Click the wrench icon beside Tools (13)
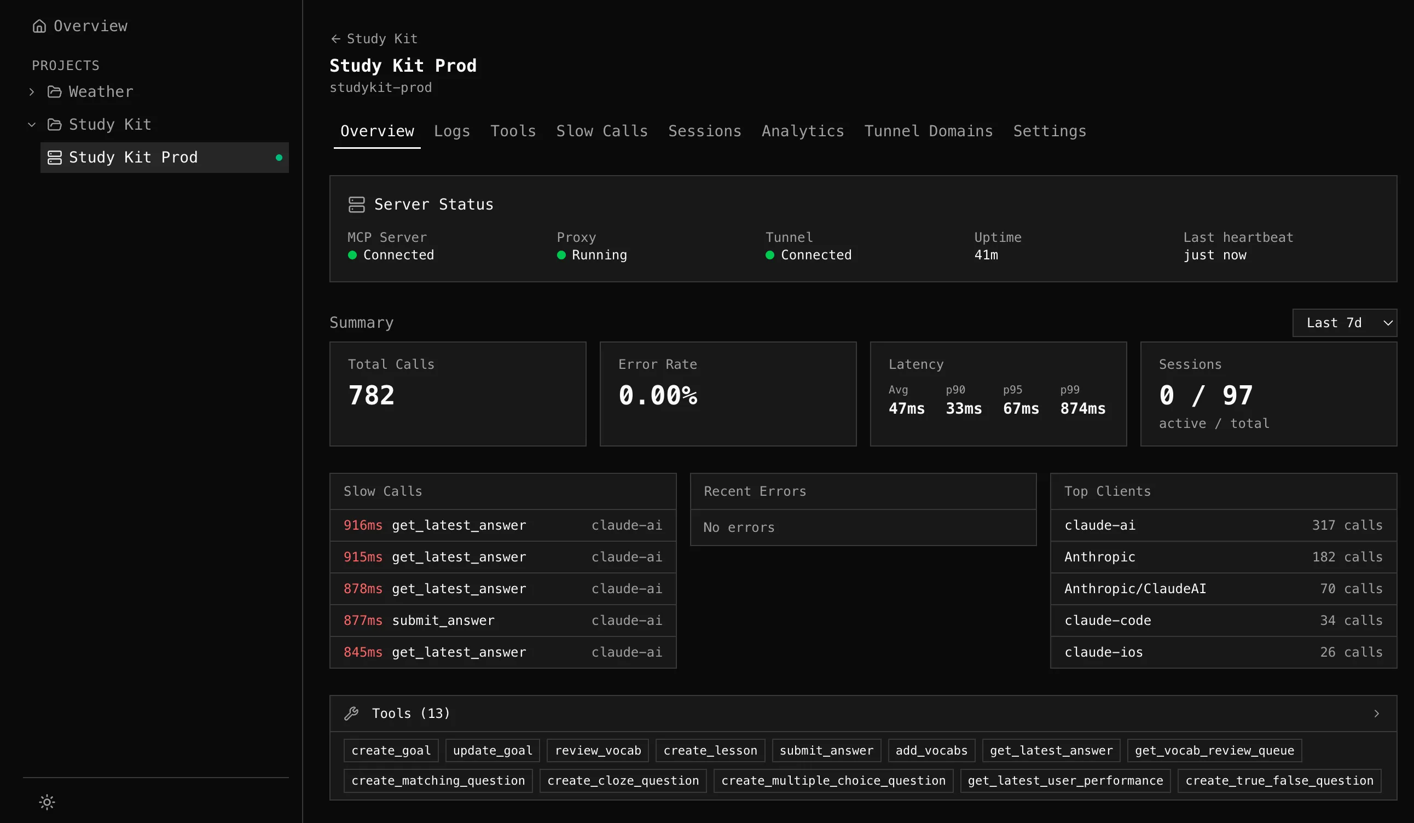 (351, 713)
